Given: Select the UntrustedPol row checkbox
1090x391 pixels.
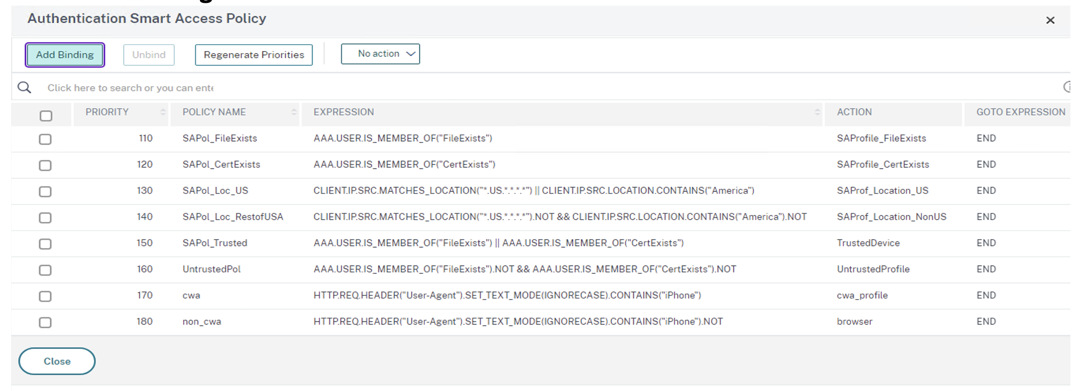Looking at the screenshot, I should 45,270.
